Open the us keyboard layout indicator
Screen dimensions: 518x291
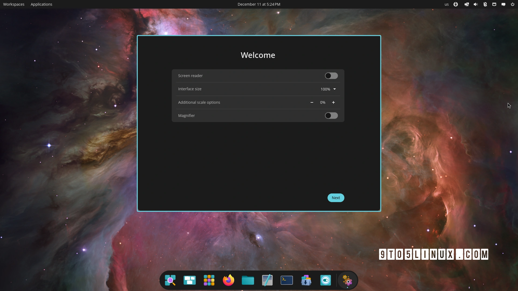click(447, 4)
